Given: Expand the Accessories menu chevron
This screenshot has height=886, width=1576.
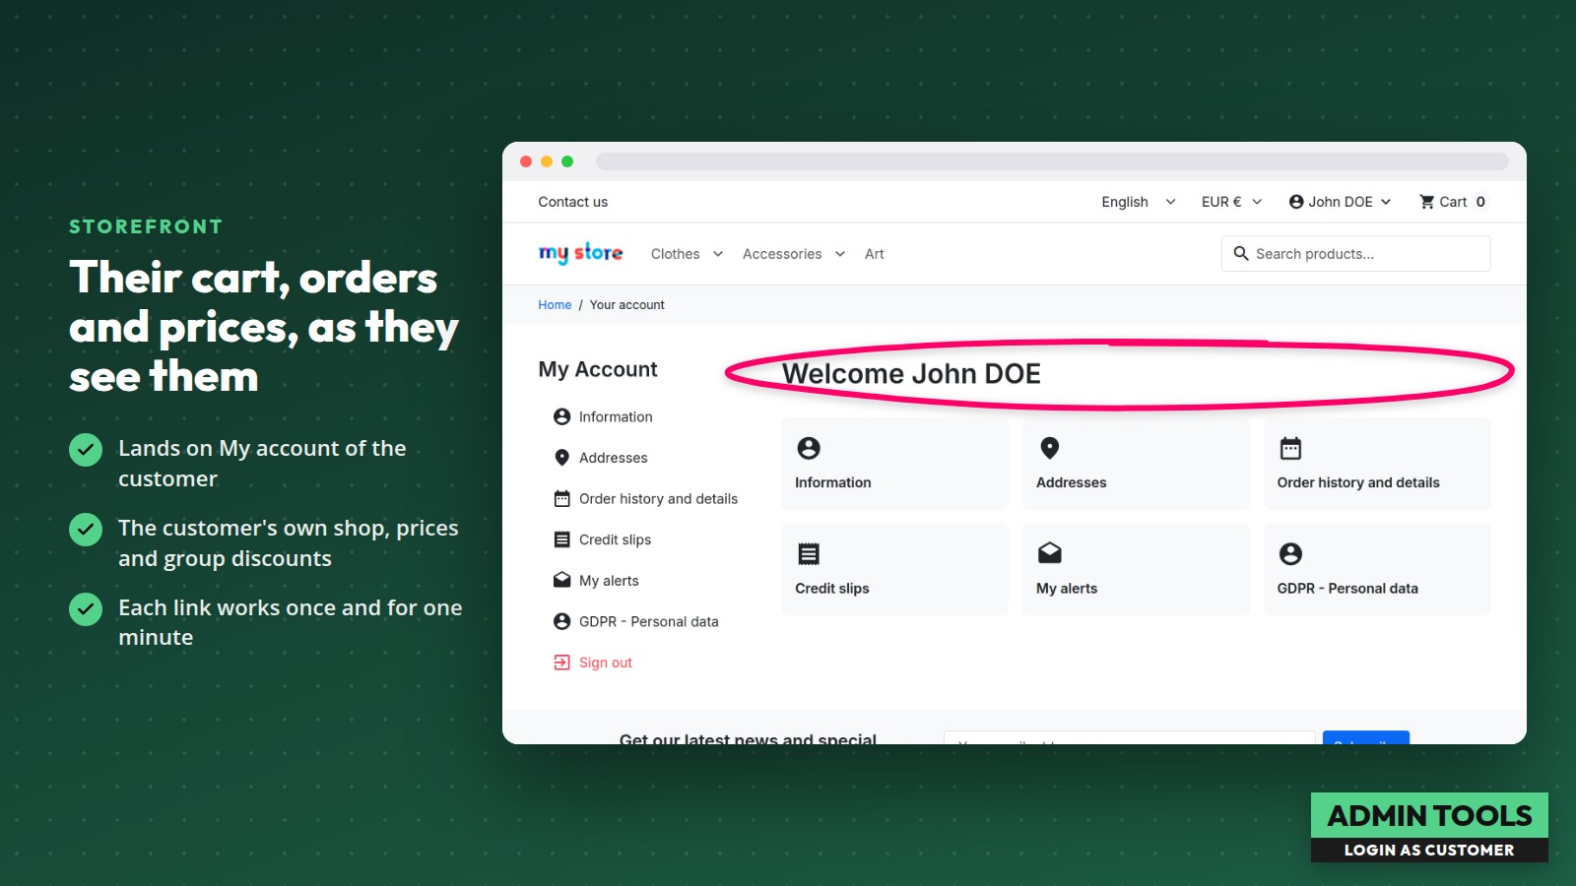Looking at the screenshot, I should coord(840,254).
